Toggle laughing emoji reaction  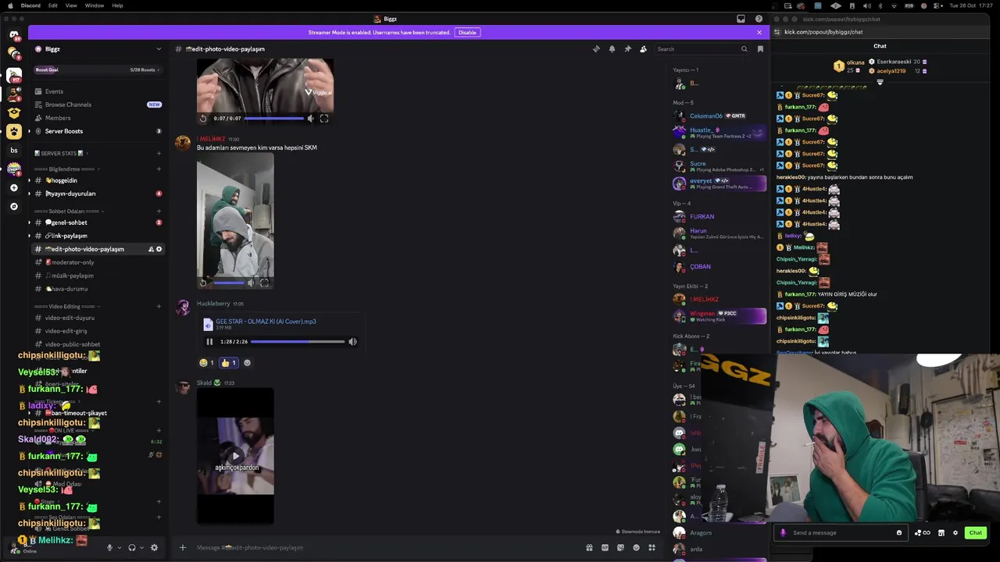pos(206,362)
